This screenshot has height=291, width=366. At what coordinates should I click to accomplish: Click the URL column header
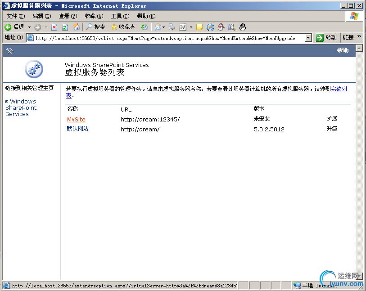126,109
